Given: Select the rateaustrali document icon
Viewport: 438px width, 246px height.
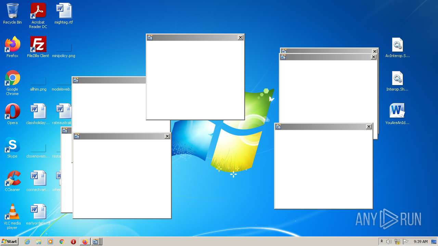Looking at the screenshot, I should [62, 114].
